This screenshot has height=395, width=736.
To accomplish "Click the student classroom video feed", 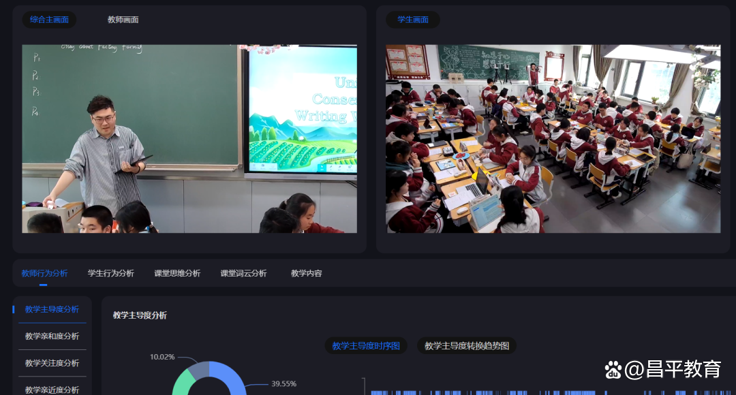I will (x=553, y=139).
